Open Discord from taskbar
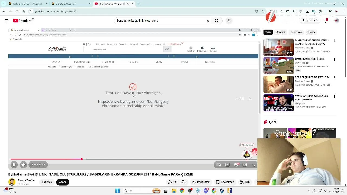The width and height of the screenshot is (347, 195). click(206, 191)
